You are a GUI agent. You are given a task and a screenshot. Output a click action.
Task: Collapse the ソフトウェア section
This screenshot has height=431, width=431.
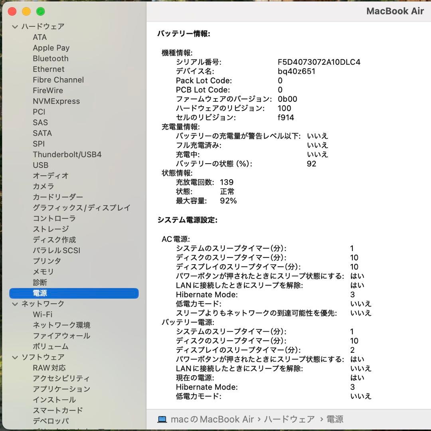(x=15, y=357)
